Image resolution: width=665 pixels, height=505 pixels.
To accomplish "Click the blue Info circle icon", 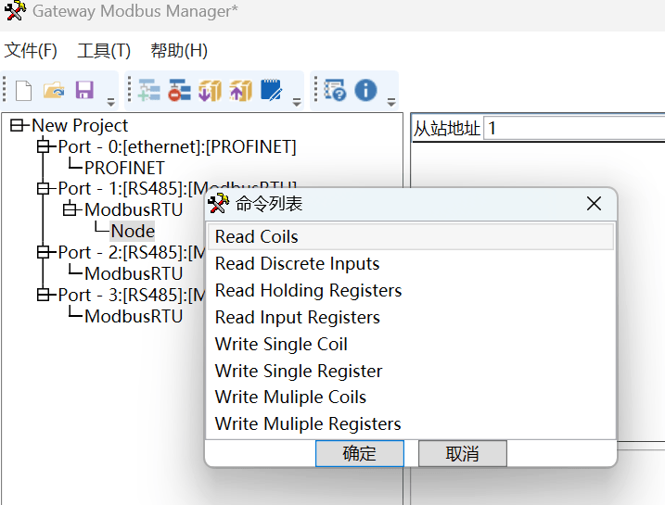I will (365, 90).
